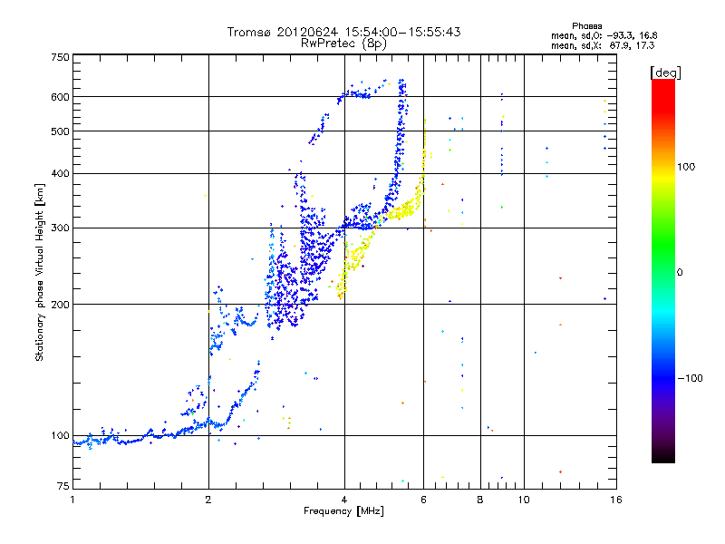The image size is (725, 544).
Task: Click the colorbar tick label '0'
Action: [x=680, y=273]
